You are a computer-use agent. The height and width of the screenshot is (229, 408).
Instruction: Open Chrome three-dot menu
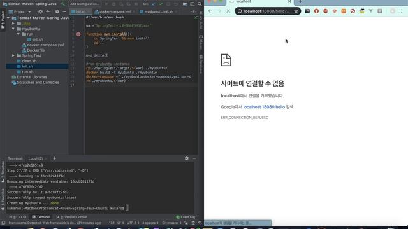(x=402, y=11)
